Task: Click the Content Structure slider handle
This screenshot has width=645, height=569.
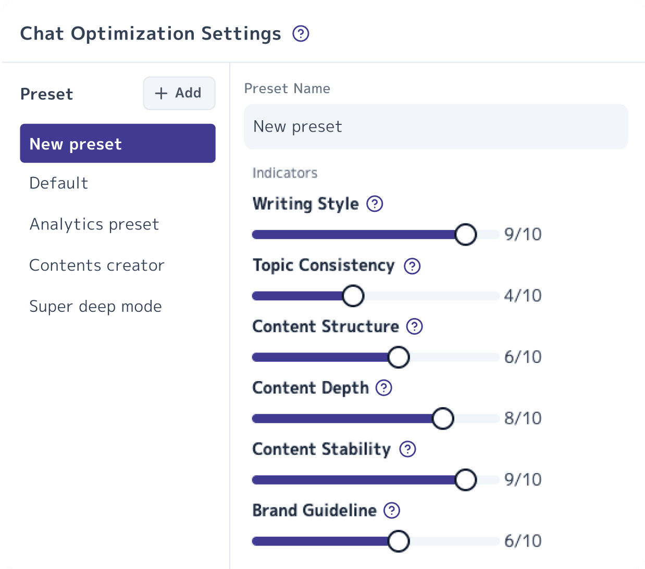Action: point(399,357)
